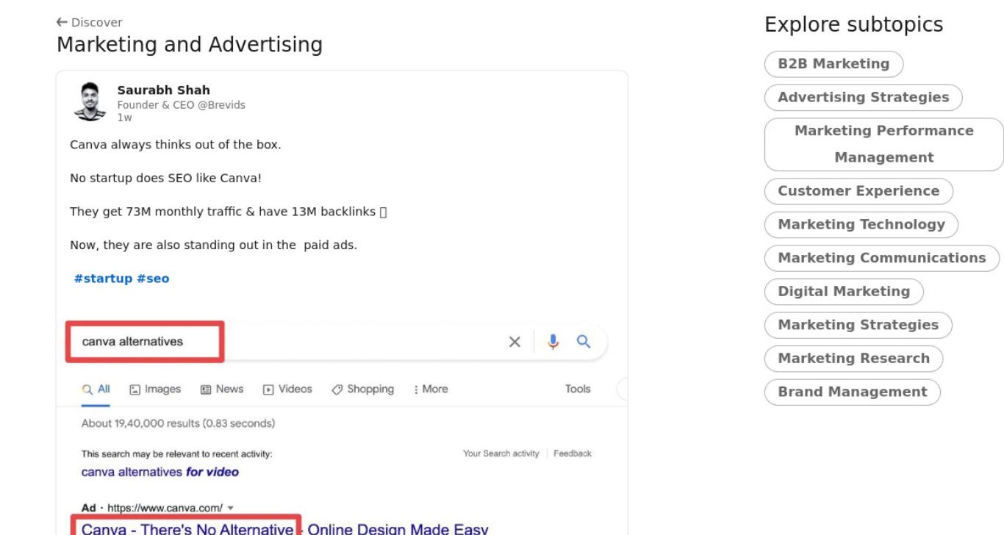Select Customer Experience subtopic

point(859,191)
